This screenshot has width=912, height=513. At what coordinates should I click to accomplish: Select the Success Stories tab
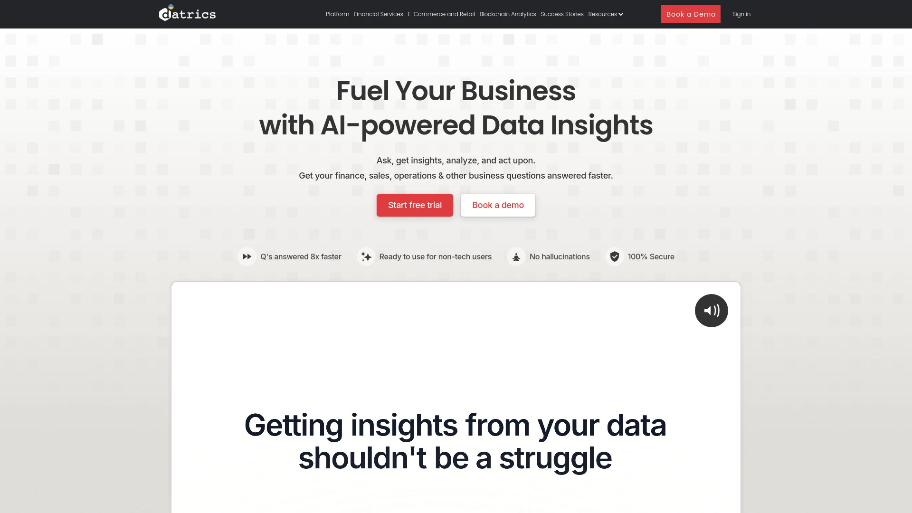coord(562,14)
